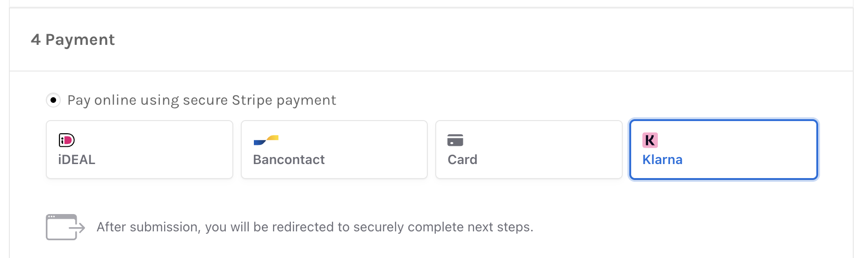Select the highlighted Klarna payment tab

click(x=724, y=150)
